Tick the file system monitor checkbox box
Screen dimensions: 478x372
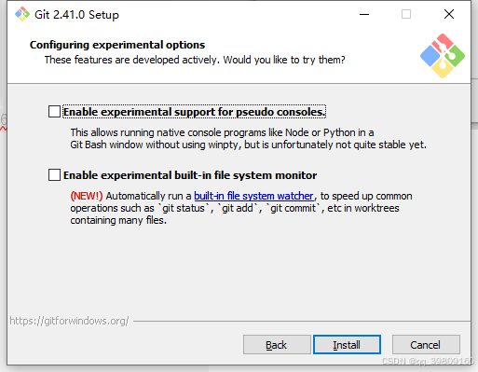click(x=54, y=174)
